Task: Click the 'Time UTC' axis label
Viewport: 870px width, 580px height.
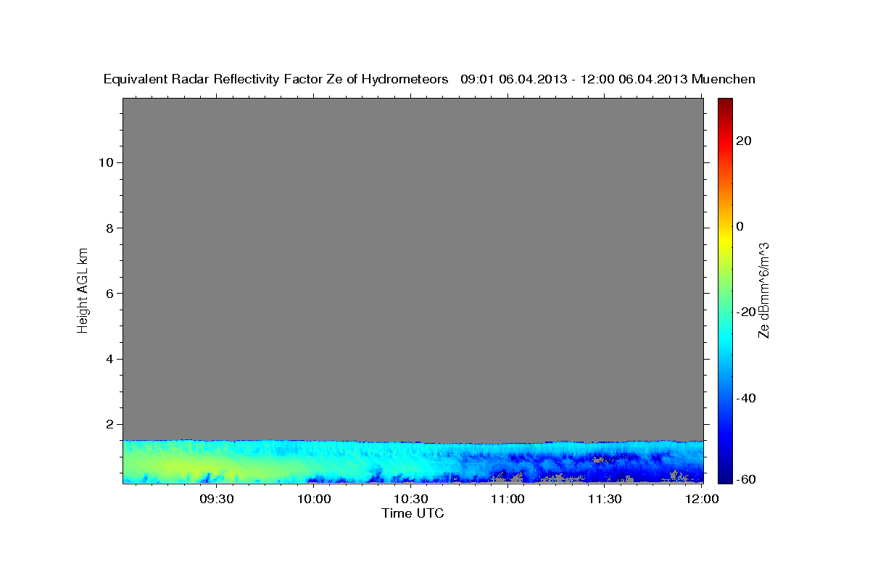Action: pos(413,513)
